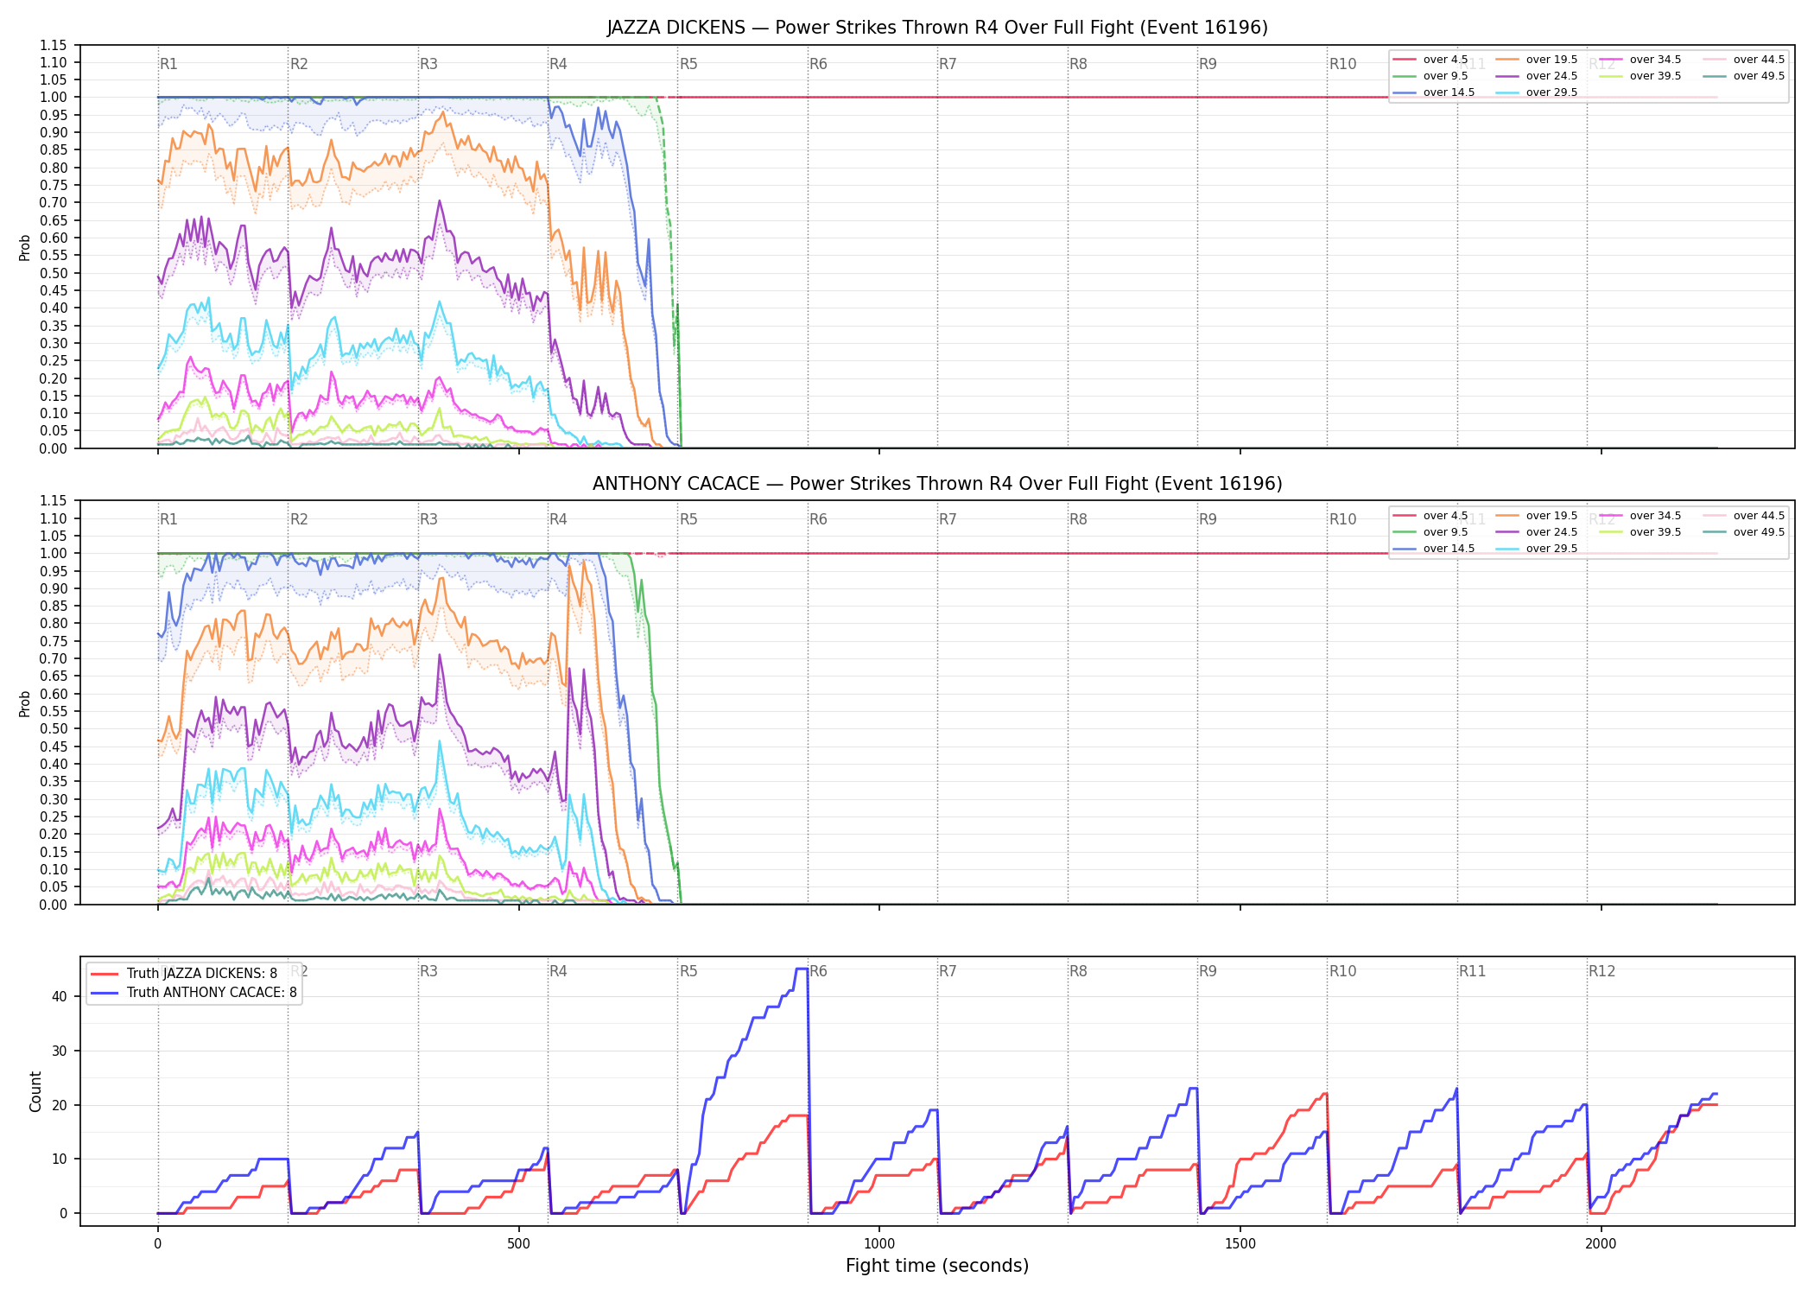Click the 'Prob' axis label of Cacace chart
The height and width of the screenshot is (1296, 1814).
coord(25,703)
